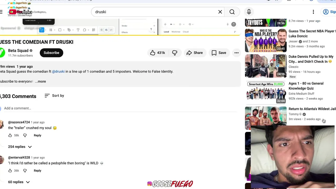Open the Cleezio channel name
The width and height of the screenshot is (336, 189).
click(293, 67)
